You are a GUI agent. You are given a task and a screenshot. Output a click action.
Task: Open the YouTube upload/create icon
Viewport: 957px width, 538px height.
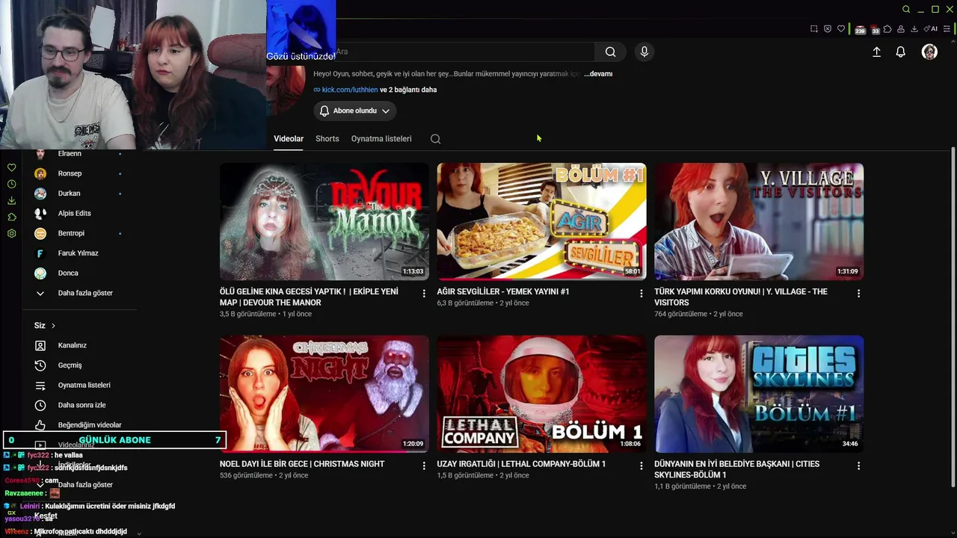click(x=876, y=52)
